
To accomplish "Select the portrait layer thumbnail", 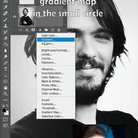I will [x=27, y=16].
